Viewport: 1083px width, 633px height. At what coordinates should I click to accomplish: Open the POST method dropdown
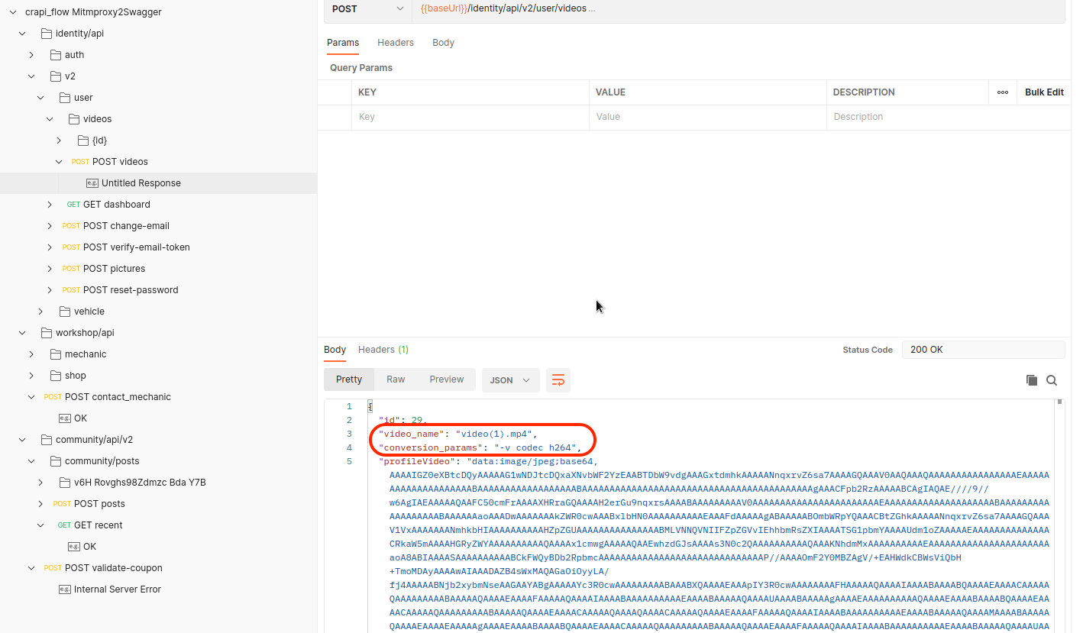367,9
